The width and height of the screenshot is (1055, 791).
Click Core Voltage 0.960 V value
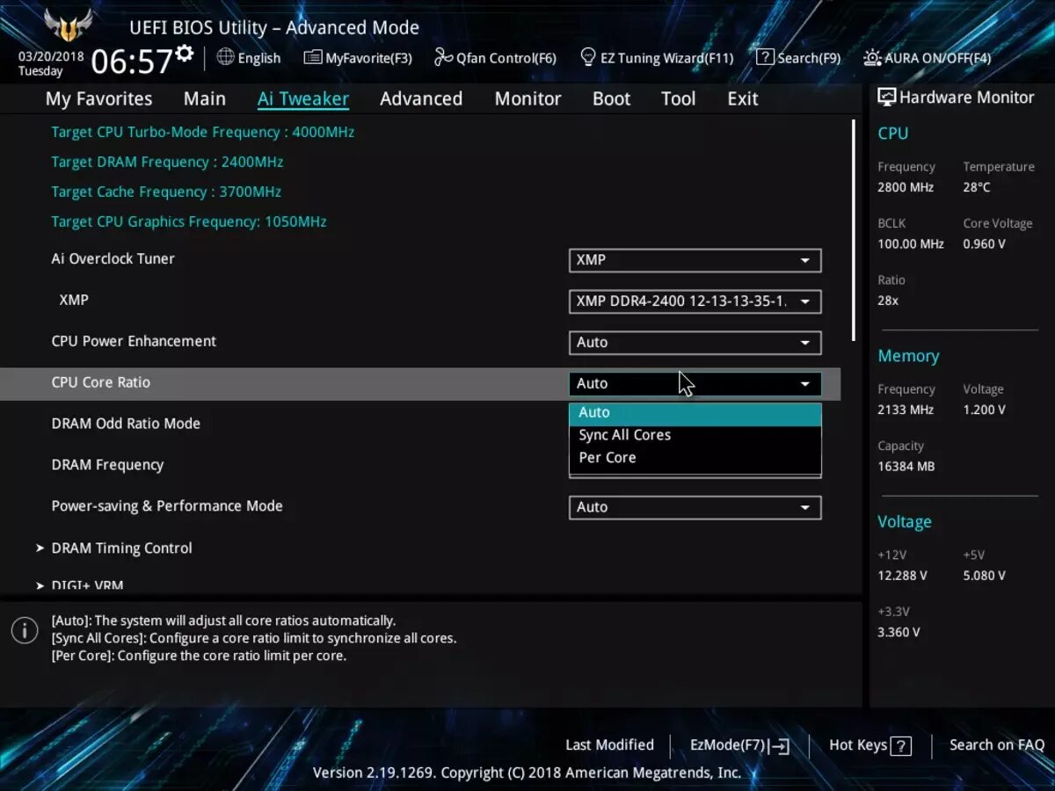(x=984, y=244)
